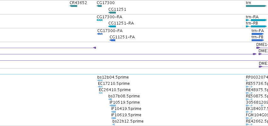
Task: Click the trn-PB protein bar
Action: (x=258, y=40)
